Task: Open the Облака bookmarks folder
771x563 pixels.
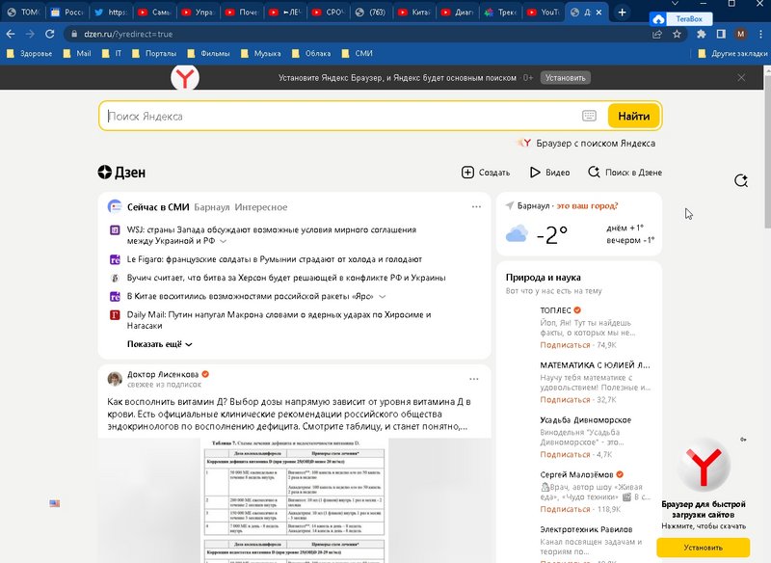Action: point(311,53)
